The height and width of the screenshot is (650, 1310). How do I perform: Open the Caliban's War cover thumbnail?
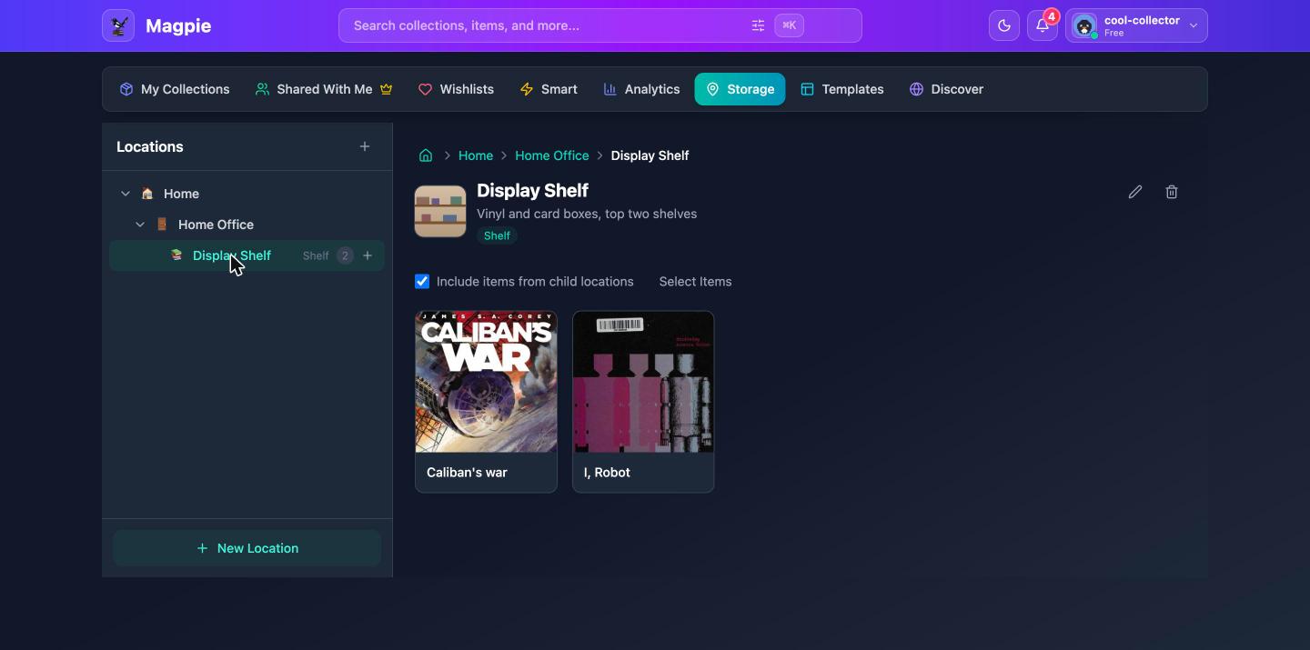[486, 382]
